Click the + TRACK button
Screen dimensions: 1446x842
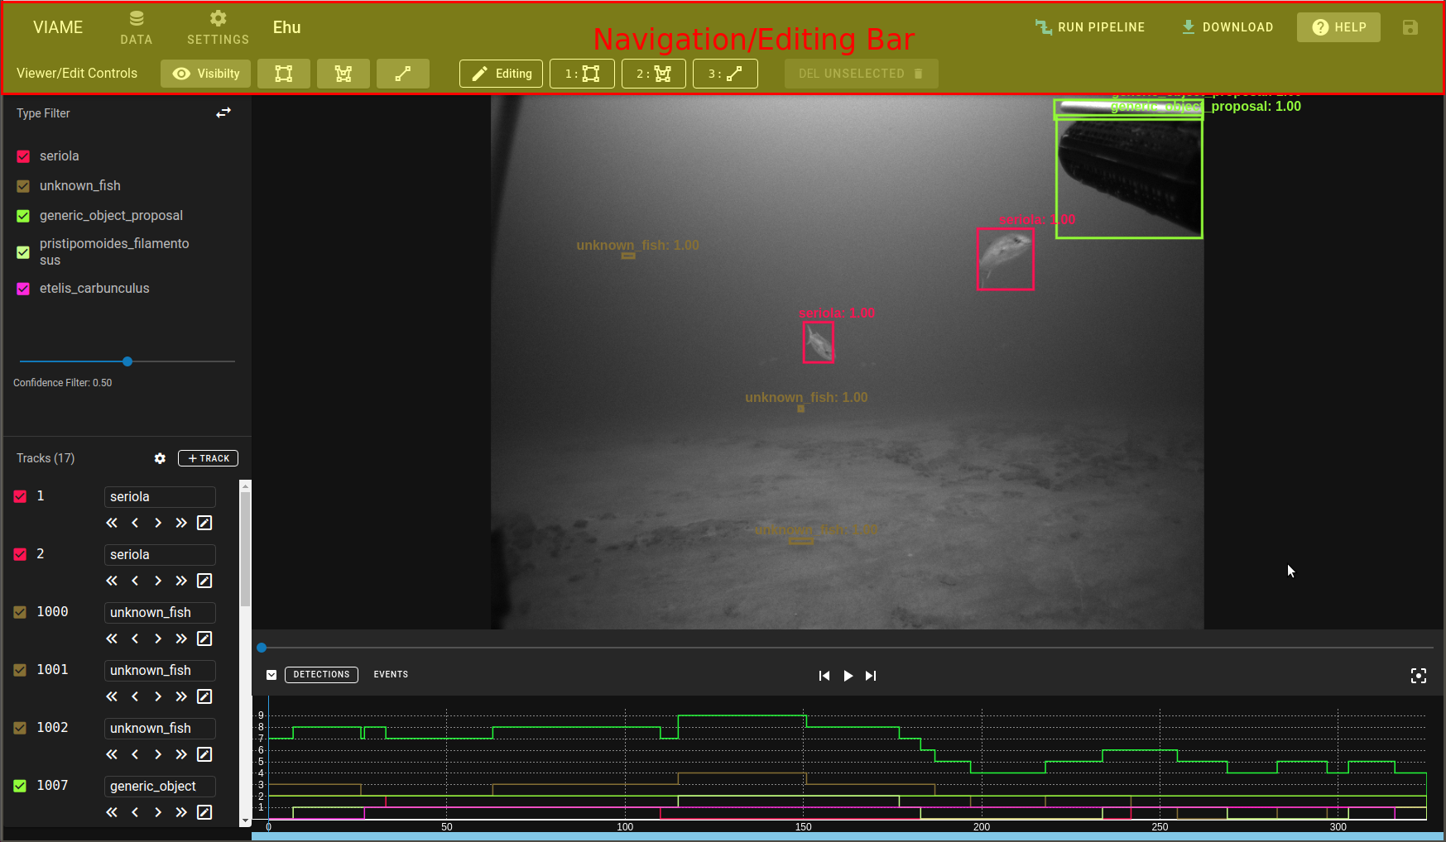208,458
